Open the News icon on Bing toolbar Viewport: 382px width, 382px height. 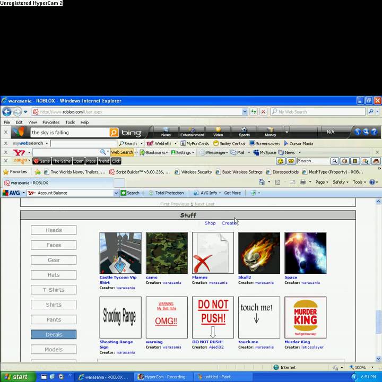(166, 132)
